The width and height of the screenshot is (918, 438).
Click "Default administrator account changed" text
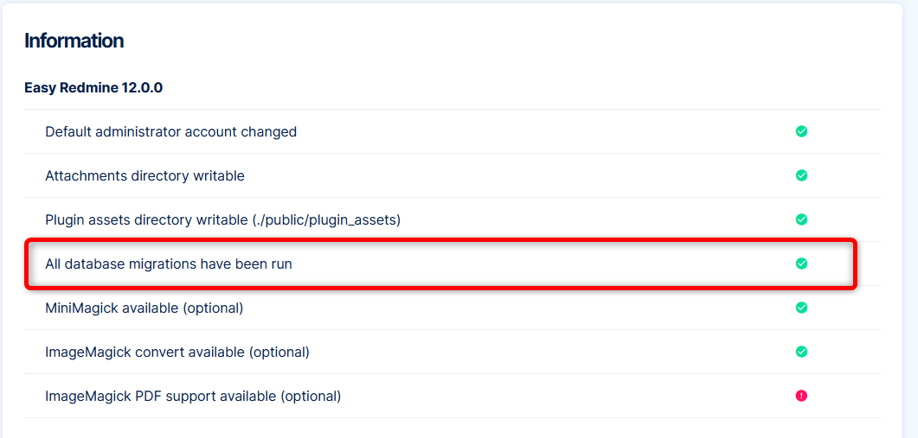[170, 132]
